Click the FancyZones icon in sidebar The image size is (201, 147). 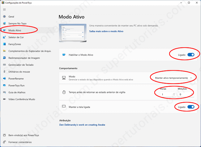pos(4,44)
